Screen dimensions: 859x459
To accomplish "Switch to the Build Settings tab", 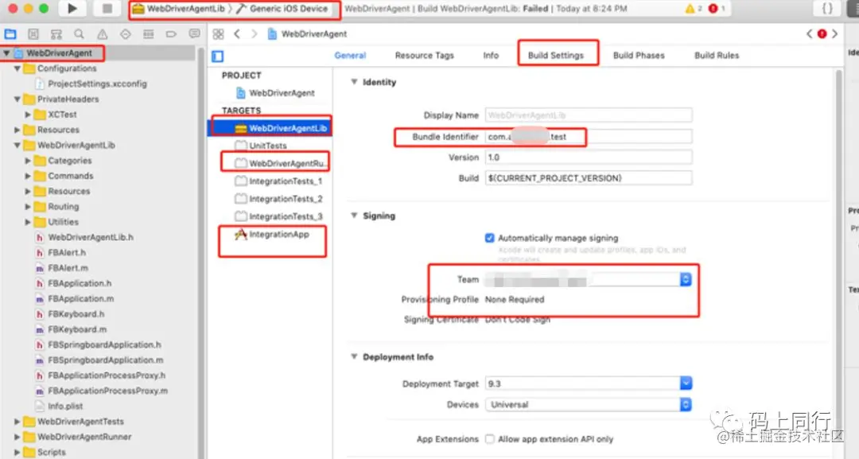I will click(556, 56).
